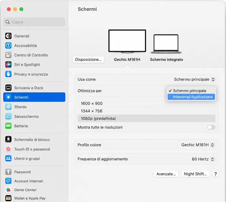
Task: Open the Game Center icon
Action: (x=8, y=190)
